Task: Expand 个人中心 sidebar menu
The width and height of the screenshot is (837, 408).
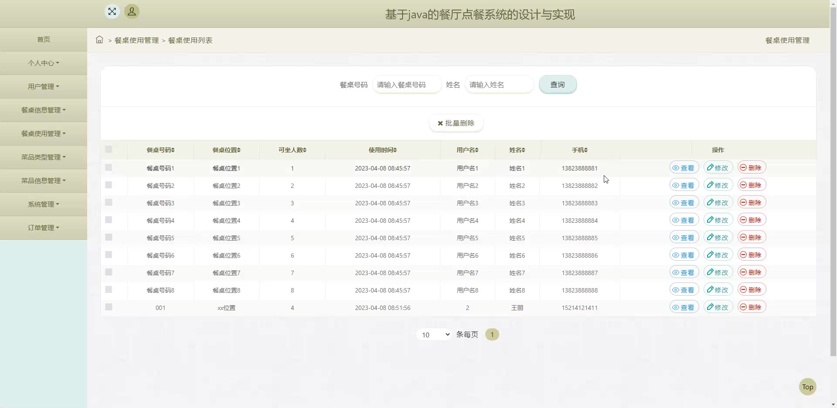Action: [x=44, y=63]
